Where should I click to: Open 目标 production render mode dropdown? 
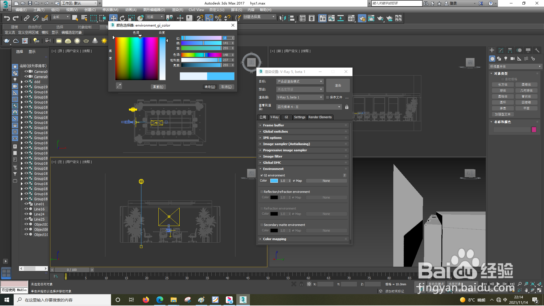click(300, 81)
